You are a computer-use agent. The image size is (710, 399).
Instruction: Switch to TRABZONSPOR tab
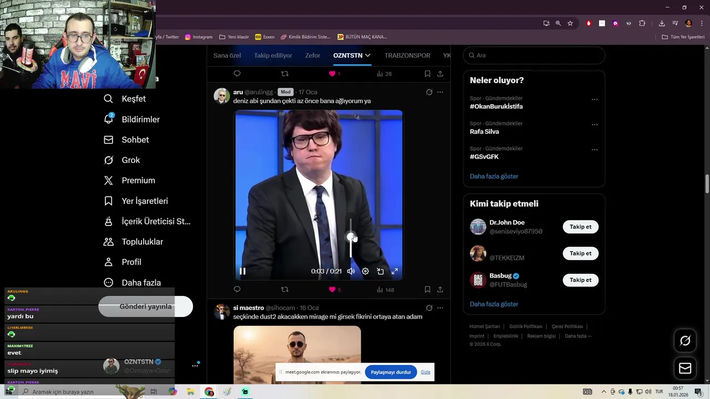coord(407,55)
